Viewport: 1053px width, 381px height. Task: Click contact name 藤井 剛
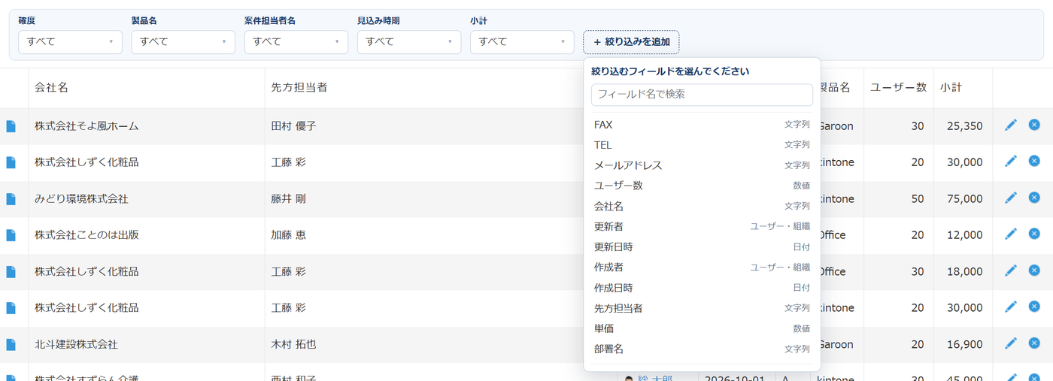(x=288, y=199)
